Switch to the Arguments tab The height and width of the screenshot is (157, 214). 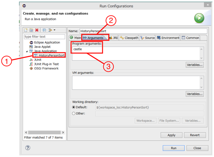pos(95,38)
